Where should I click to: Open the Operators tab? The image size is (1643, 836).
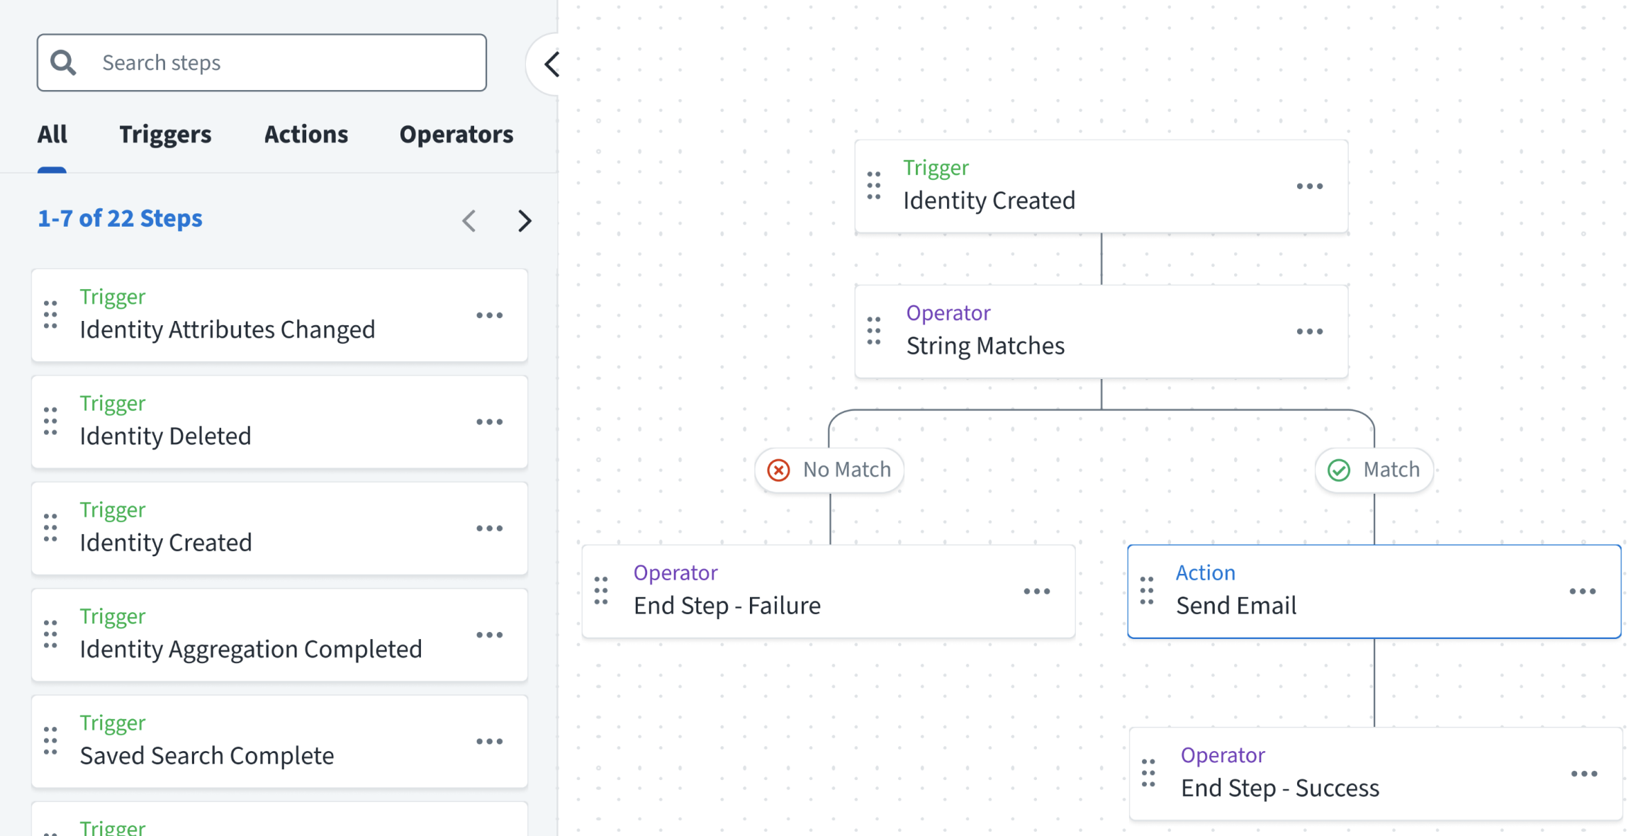[x=456, y=135]
